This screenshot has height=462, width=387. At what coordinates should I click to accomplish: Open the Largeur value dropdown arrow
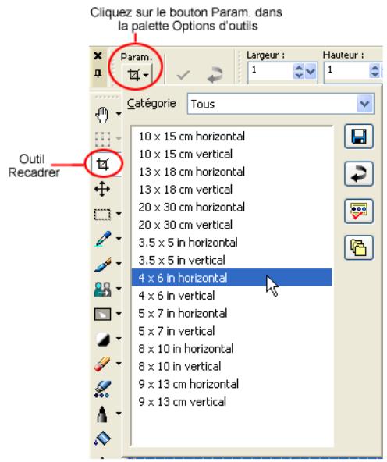click(311, 71)
